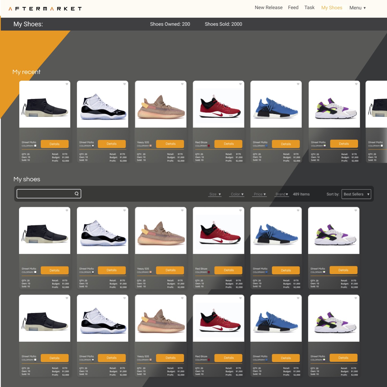Navigate to the Feed menu item
387x387 pixels.
[x=293, y=8]
